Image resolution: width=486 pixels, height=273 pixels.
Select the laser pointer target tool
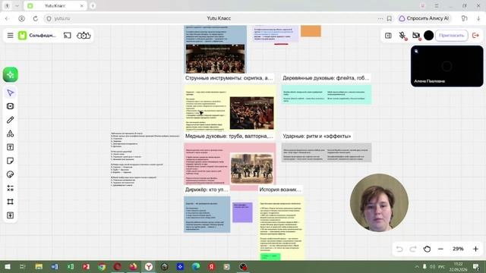pos(10,106)
